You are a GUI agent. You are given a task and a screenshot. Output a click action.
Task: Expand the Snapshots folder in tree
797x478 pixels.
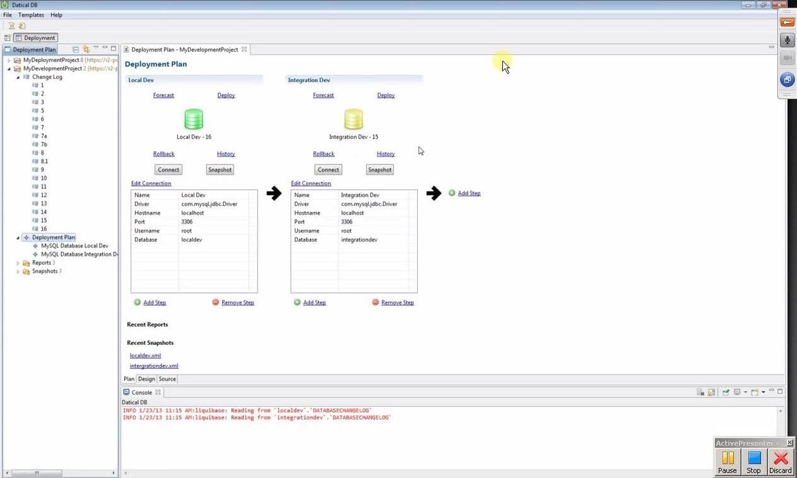click(18, 272)
